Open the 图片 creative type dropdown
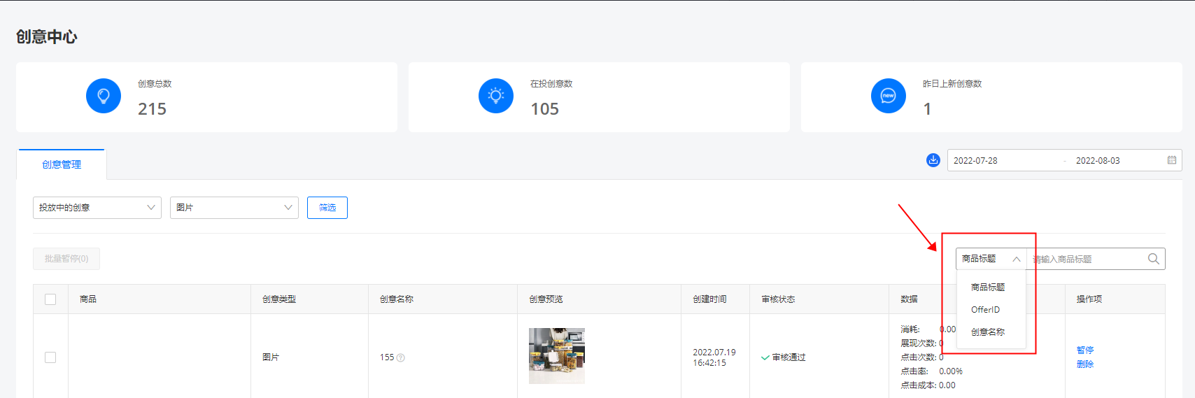1195x398 pixels. tap(234, 208)
